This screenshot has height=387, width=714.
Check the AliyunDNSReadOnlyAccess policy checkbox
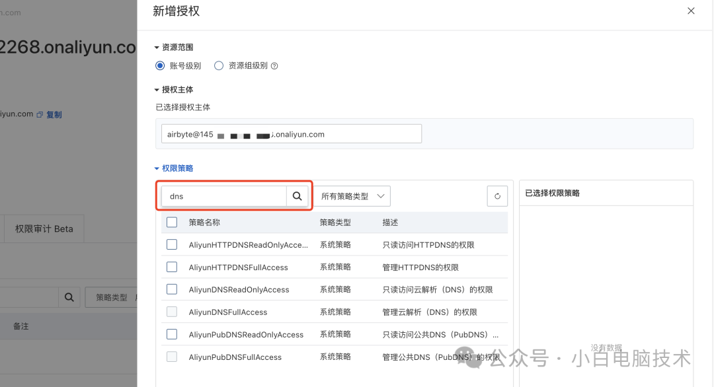172,289
